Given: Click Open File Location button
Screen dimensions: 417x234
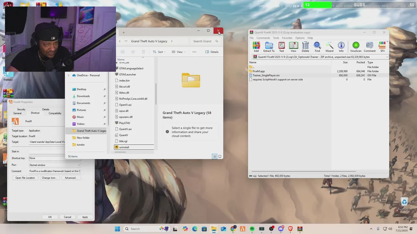Looking at the screenshot, I should (x=25, y=178).
